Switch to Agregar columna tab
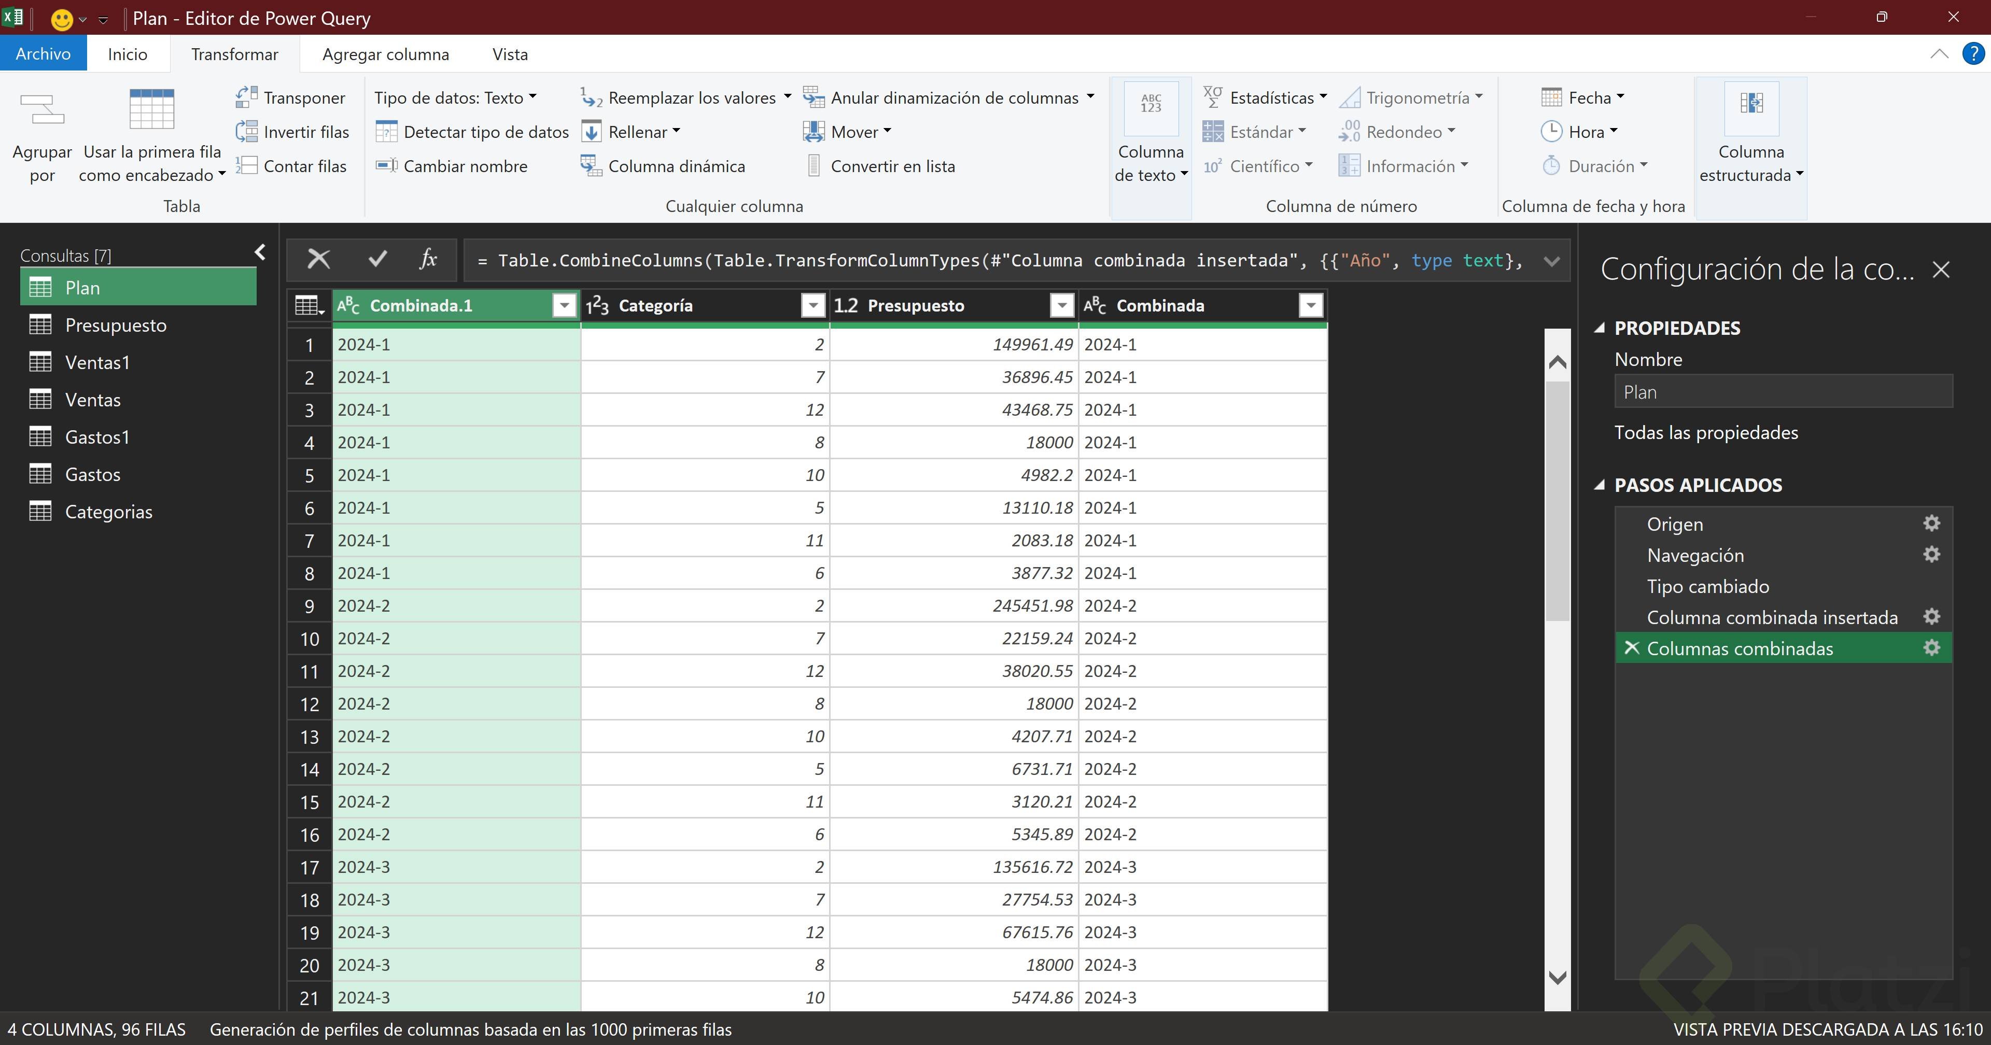Viewport: 1991px width, 1045px height. pyautogui.click(x=386, y=54)
